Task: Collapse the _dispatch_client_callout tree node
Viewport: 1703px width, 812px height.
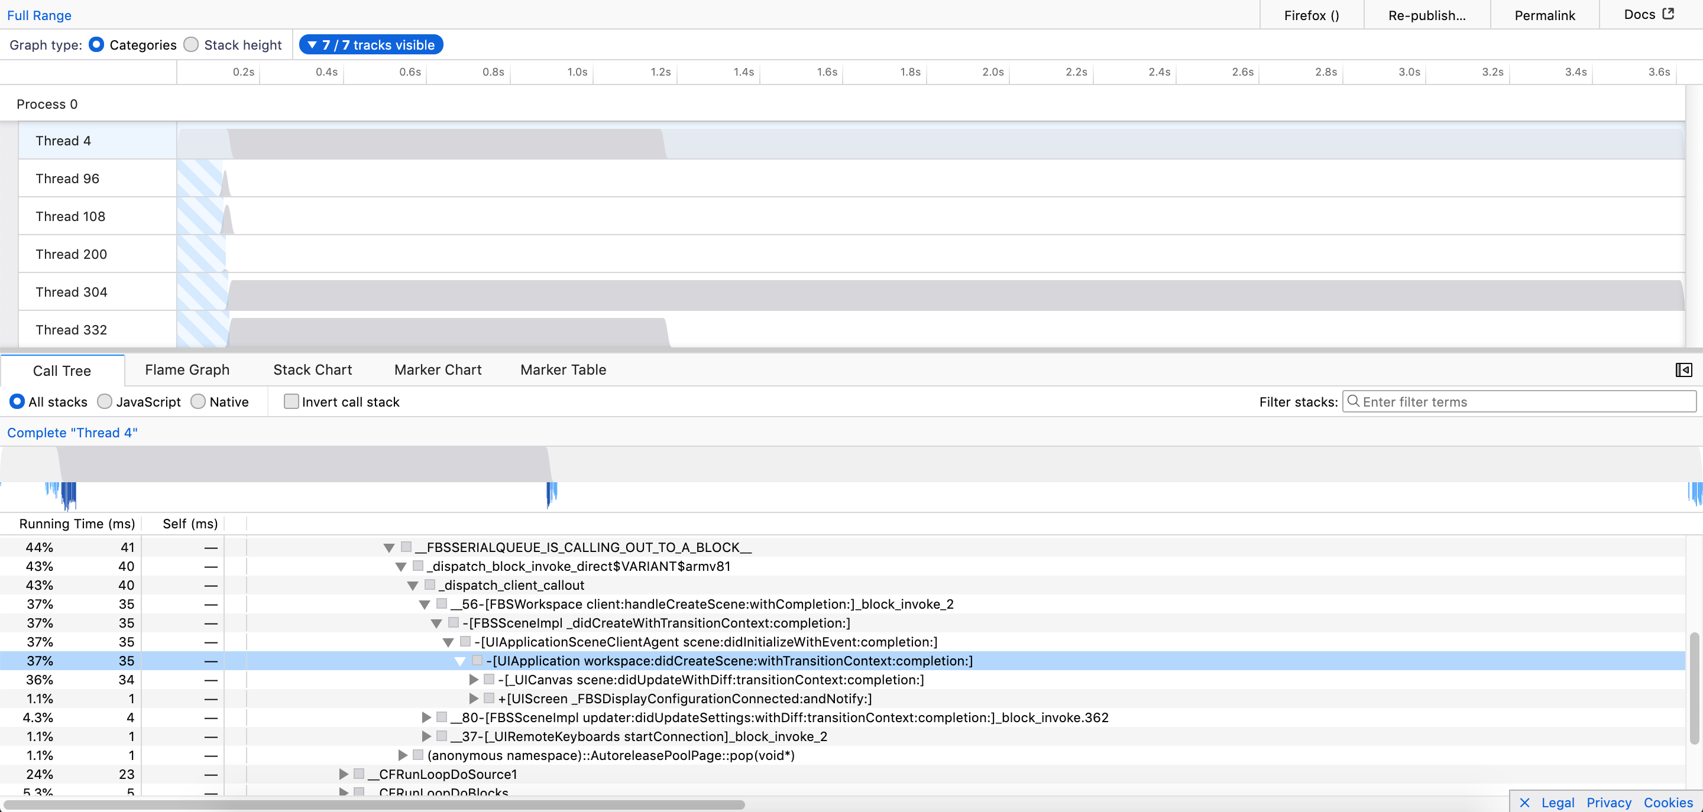Action: click(x=413, y=586)
